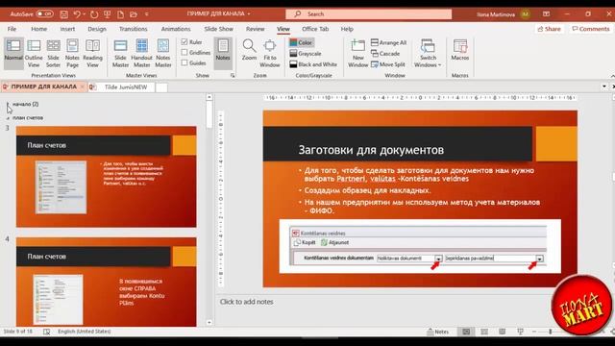Click the new tab button beside Tilde JumisNEW

[161, 87]
